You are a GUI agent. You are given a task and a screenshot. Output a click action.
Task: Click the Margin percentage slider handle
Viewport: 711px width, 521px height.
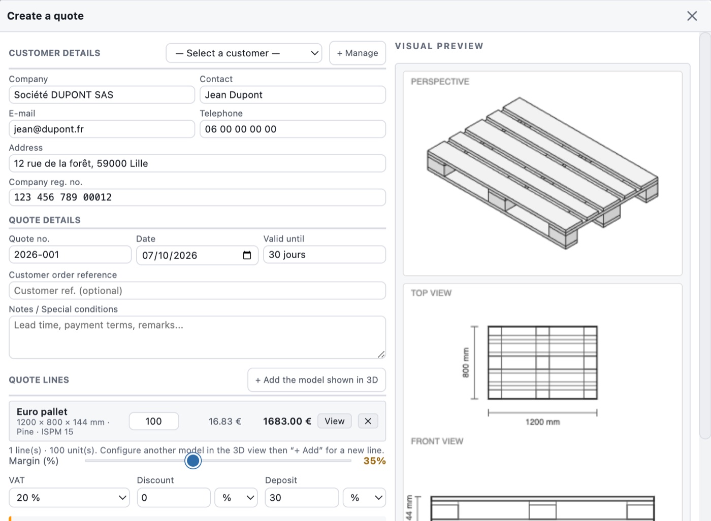point(193,461)
